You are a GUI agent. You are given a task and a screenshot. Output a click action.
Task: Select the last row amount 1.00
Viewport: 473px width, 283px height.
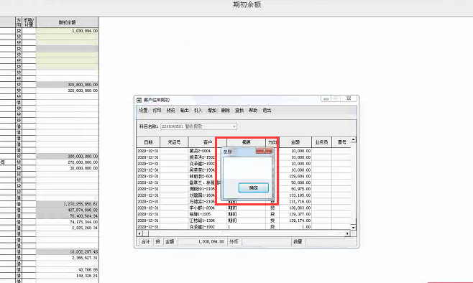tap(295, 227)
